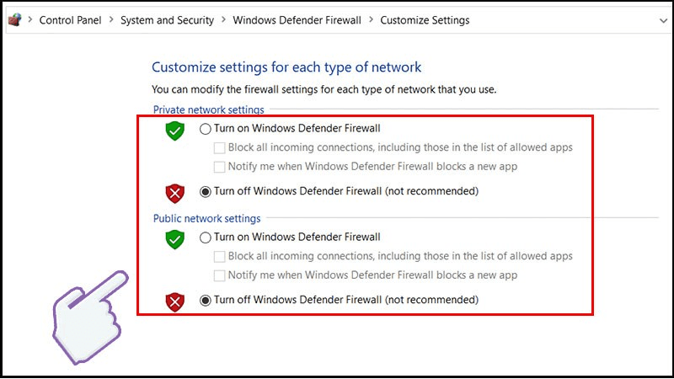Select Turn on Windows Defender Firewall for private network
Image resolution: width=674 pixels, height=379 pixels.
[x=206, y=129]
